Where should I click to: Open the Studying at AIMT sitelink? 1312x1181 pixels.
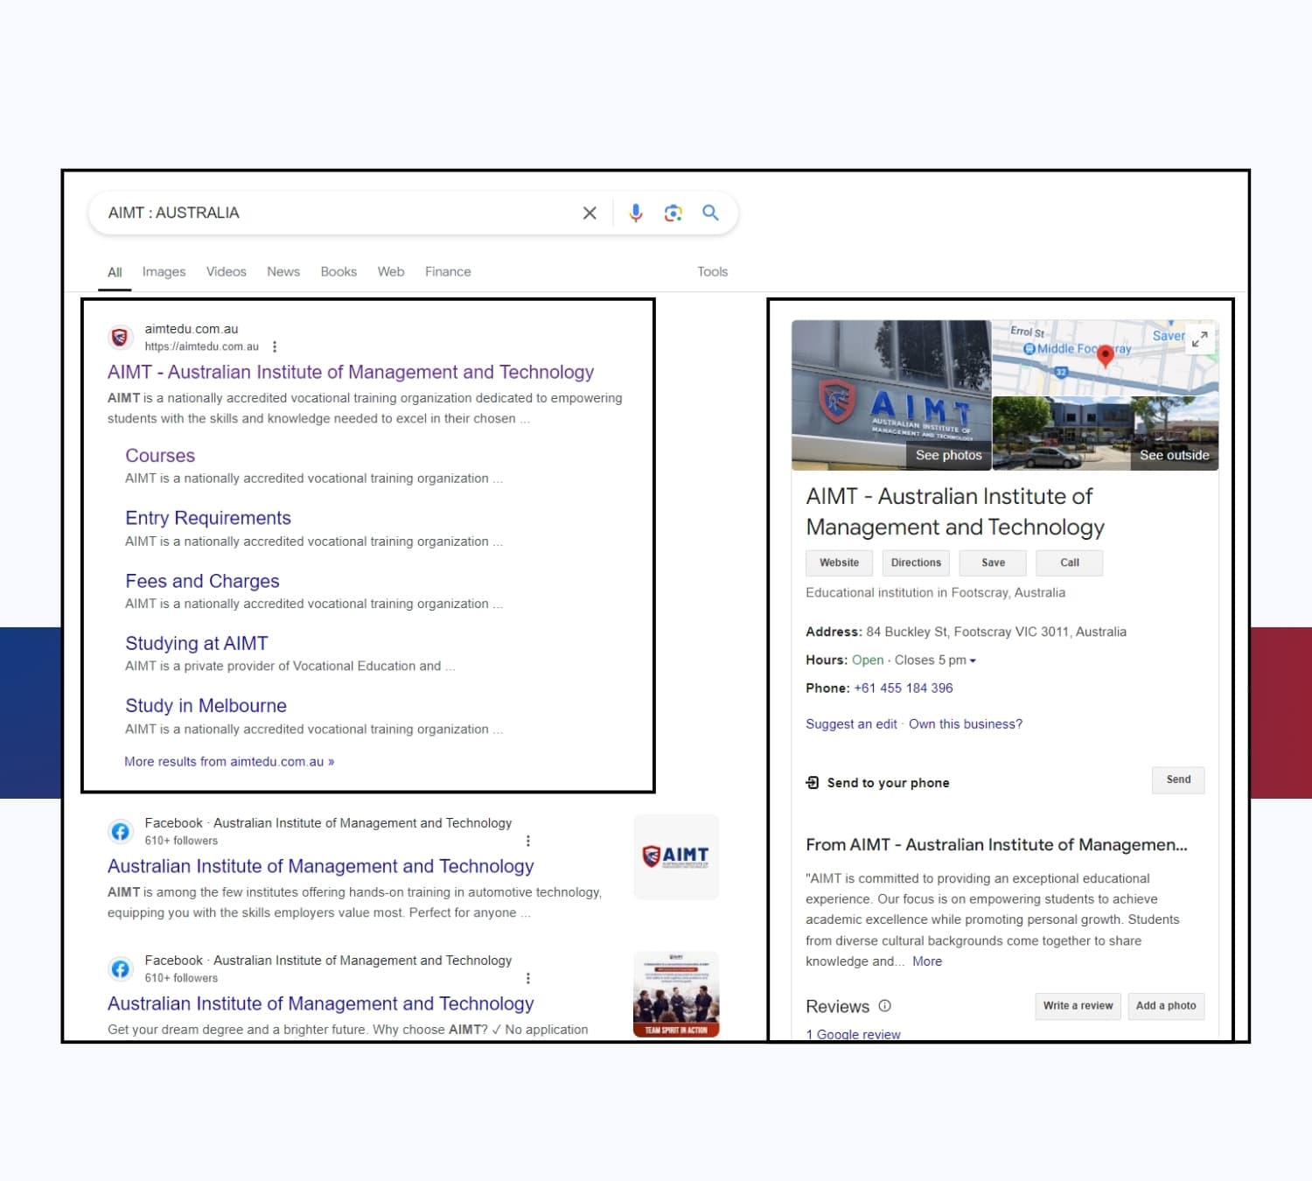(x=196, y=643)
